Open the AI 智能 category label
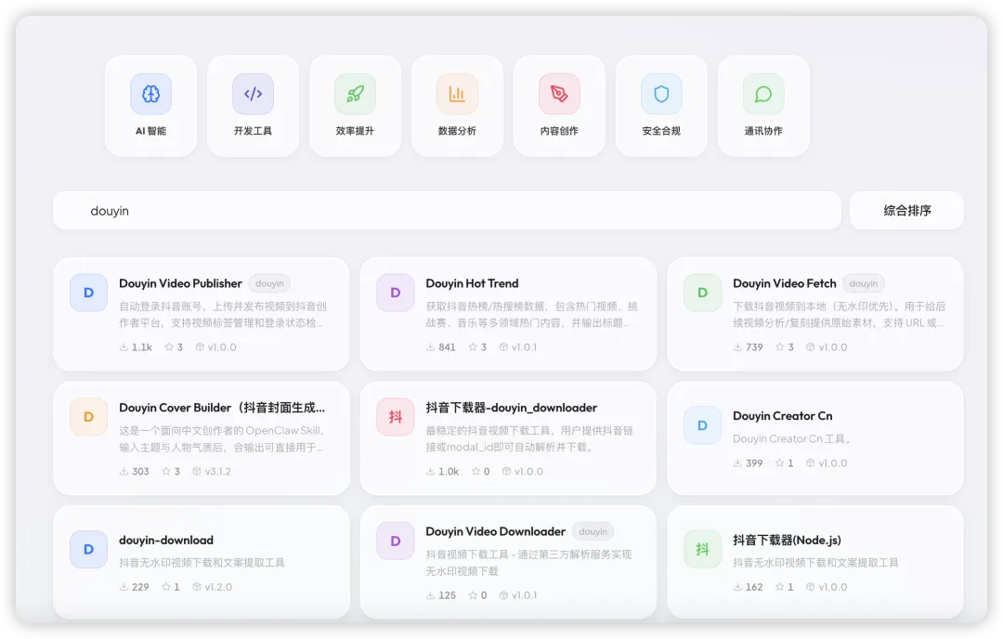 pyautogui.click(x=151, y=131)
